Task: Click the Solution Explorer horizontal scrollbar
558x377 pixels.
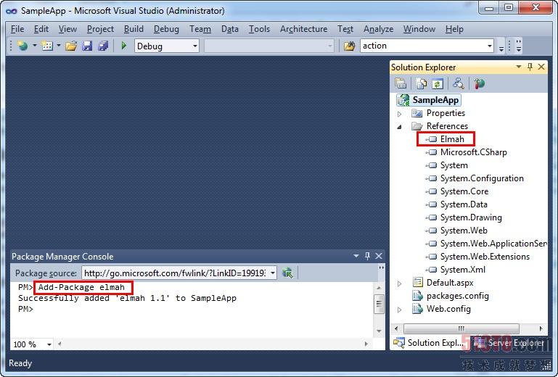Action: pos(461,328)
